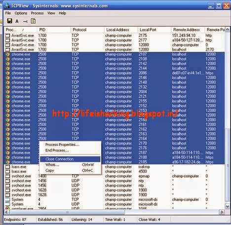
Task: Click the TCPView title bar application icon
Action: [7, 5]
